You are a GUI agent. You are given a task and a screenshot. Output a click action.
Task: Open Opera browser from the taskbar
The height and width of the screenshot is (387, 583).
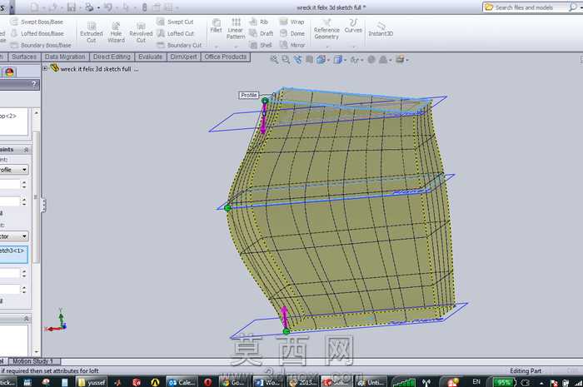click(207, 382)
